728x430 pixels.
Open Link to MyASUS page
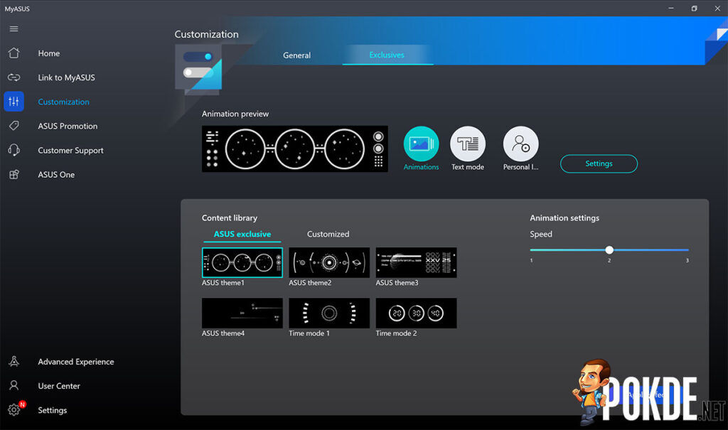tap(66, 77)
